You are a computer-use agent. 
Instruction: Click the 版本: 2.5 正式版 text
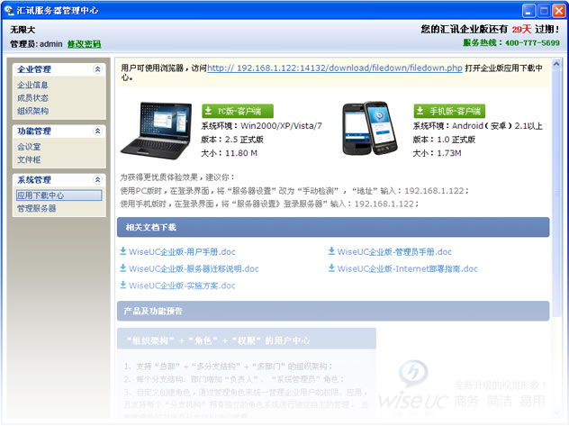click(232, 140)
